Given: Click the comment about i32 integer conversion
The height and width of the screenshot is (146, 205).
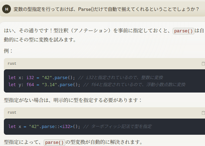Looking at the screenshot, I should pos(120,78).
